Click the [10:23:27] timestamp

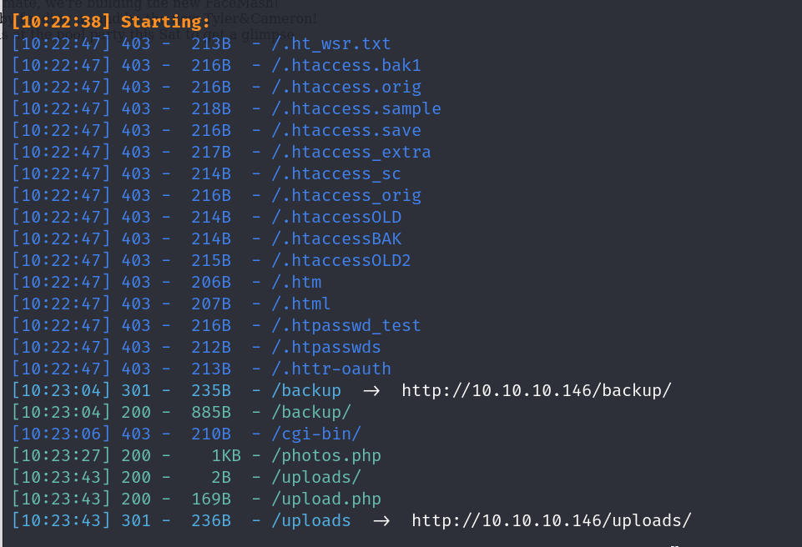62,455
